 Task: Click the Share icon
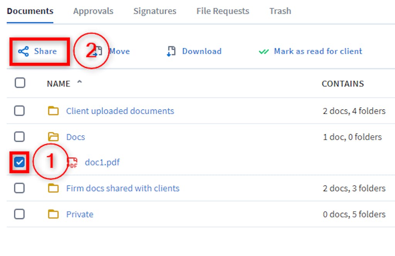tap(24, 51)
